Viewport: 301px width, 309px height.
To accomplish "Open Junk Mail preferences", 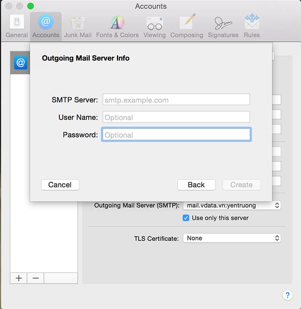I will tap(78, 26).
